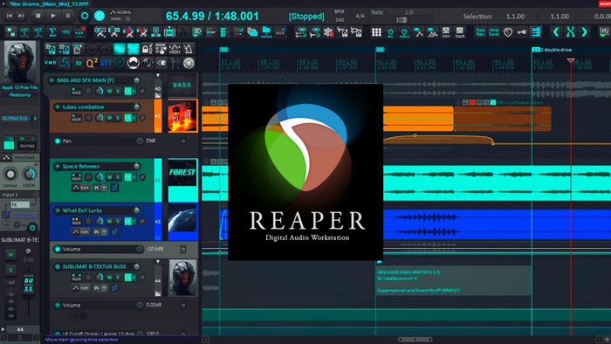This screenshot has width=611, height=344.
Task: Toggle the Pan envelope active circle
Action: (58, 141)
